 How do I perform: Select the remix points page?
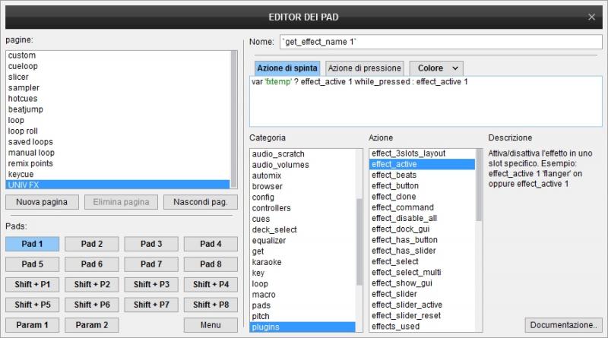pos(118,163)
